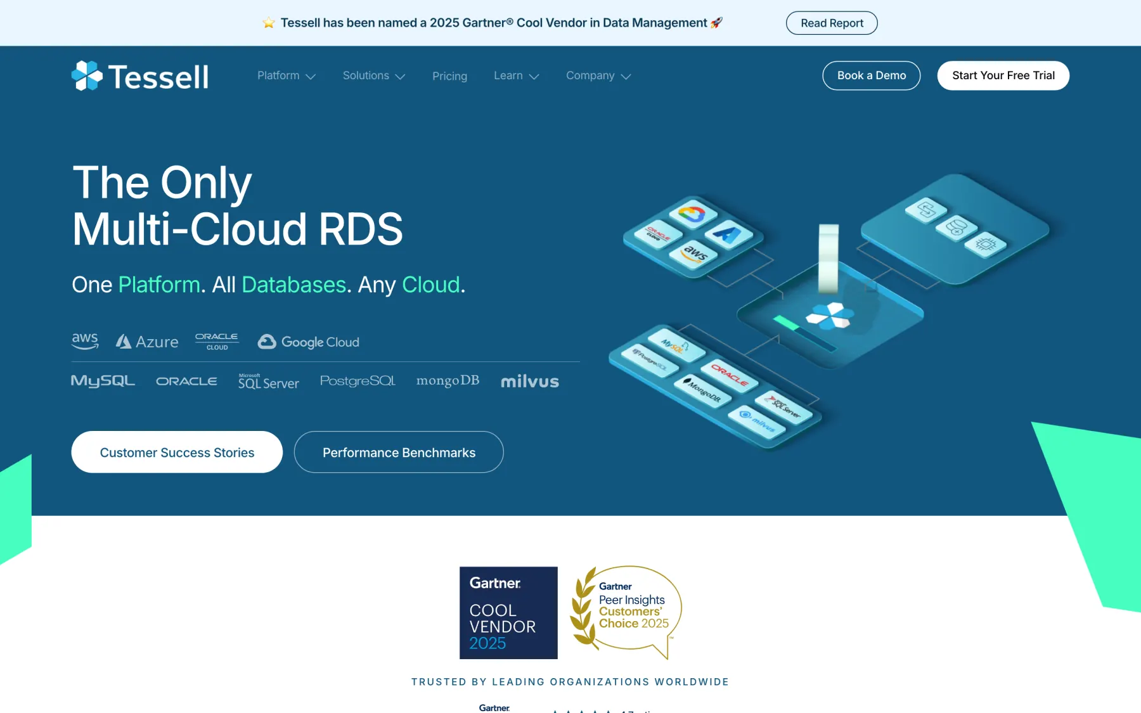Click the Gartner Peer Insights Customers' Choice badge

tap(626, 612)
